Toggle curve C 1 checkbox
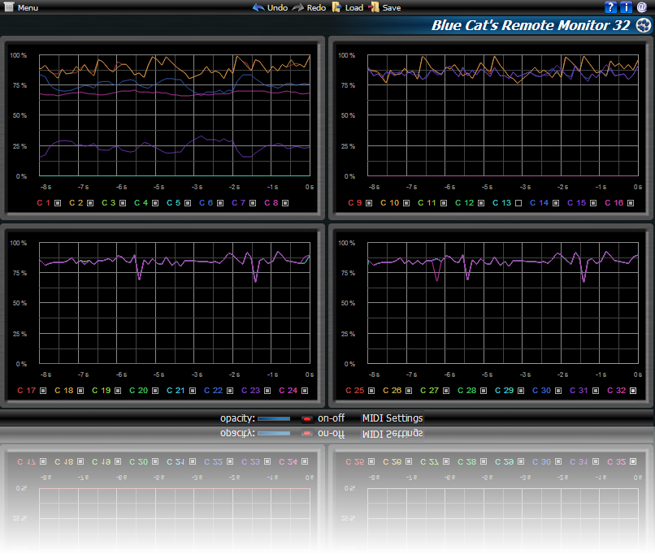655x554 pixels. [58, 203]
